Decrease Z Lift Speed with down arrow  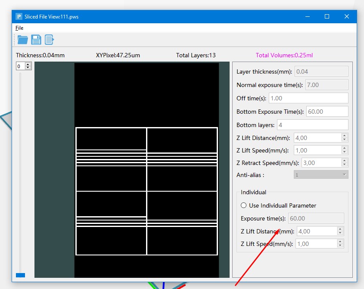pos(344,152)
